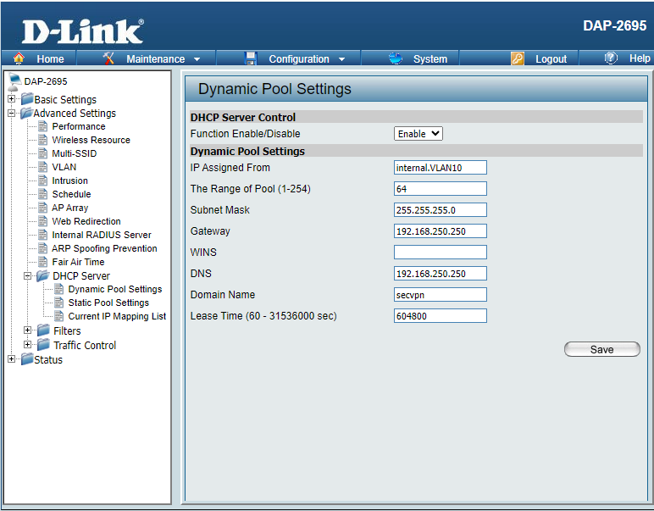Viewport: 654px width, 511px height.
Task: Click the Filters folder icon
Action: coord(43,330)
